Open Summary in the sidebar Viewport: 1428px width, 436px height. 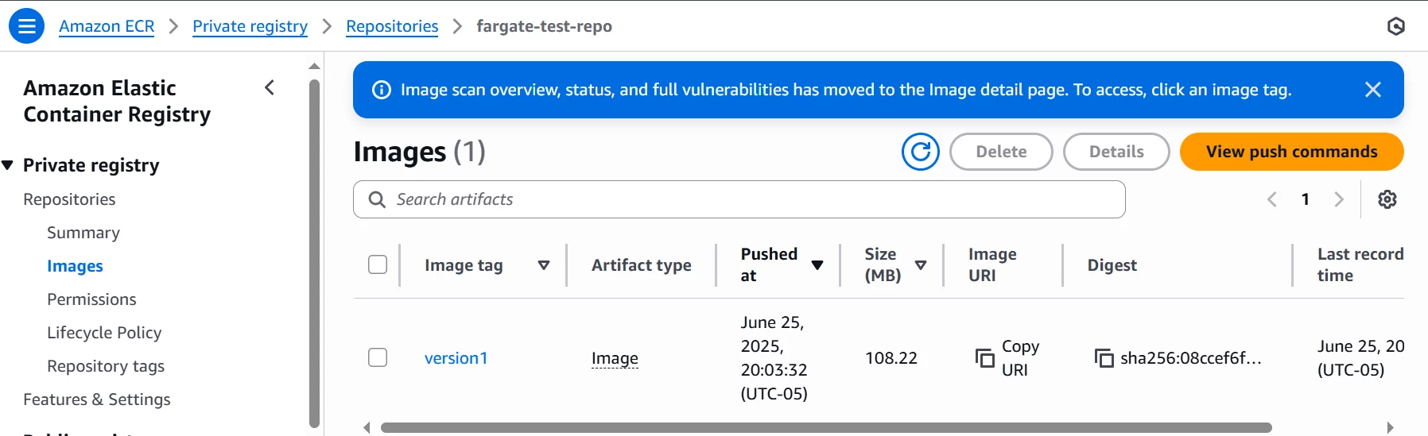point(83,233)
